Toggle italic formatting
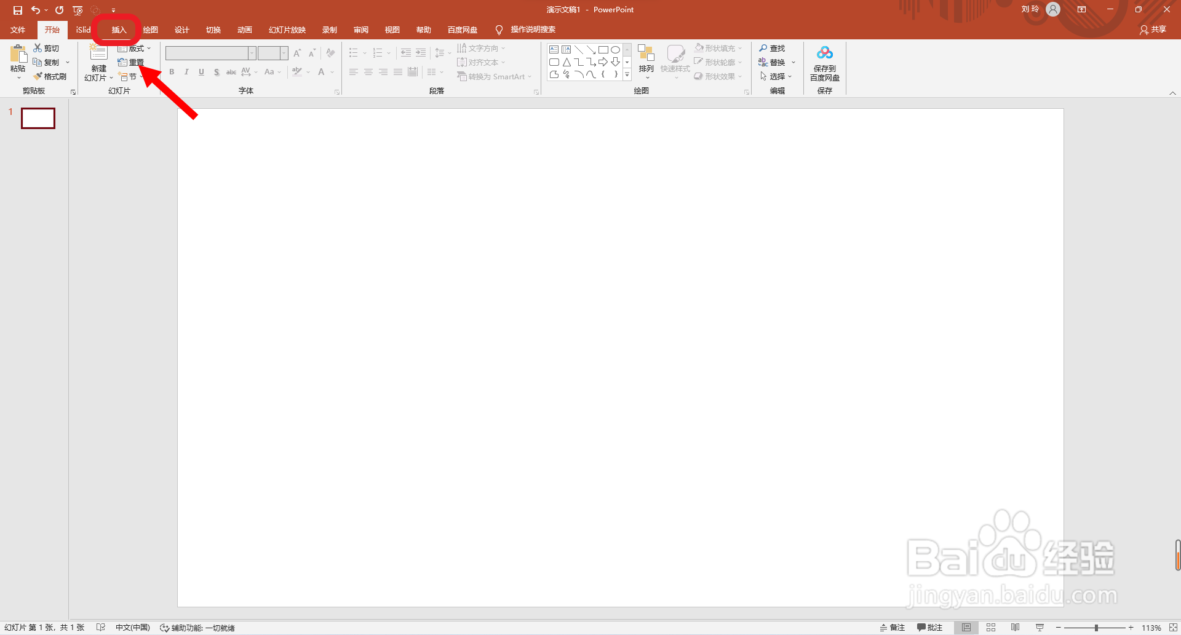The width and height of the screenshot is (1181, 635). tap(186, 72)
